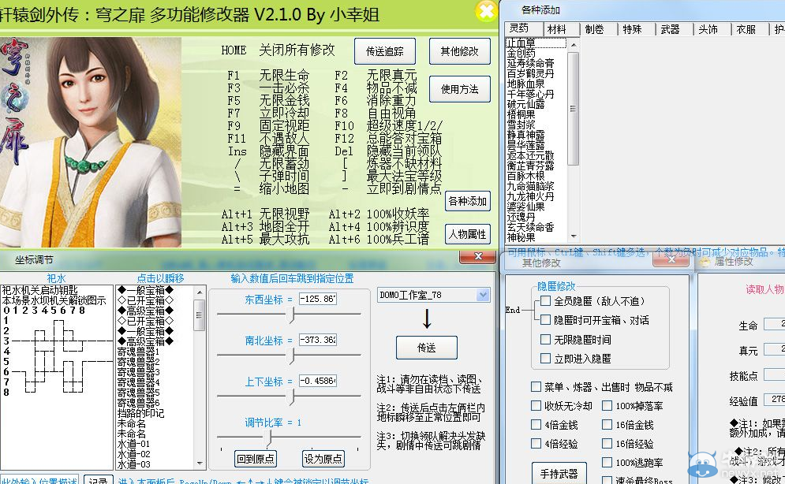Image resolution: width=785 pixels, height=484 pixels.
Task: Enable 100%掉落率 checkbox
Action: 607,405
